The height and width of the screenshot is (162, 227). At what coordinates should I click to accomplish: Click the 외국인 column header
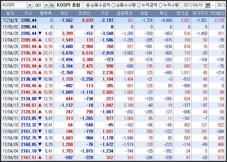click(84, 13)
